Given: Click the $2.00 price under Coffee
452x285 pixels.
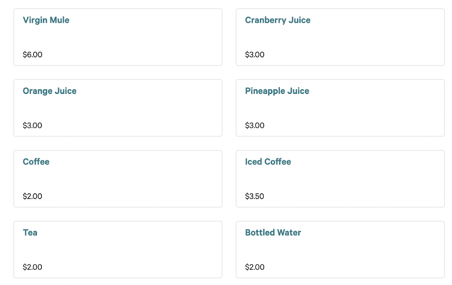Looking at the screenshot, I should click(32, 196).
